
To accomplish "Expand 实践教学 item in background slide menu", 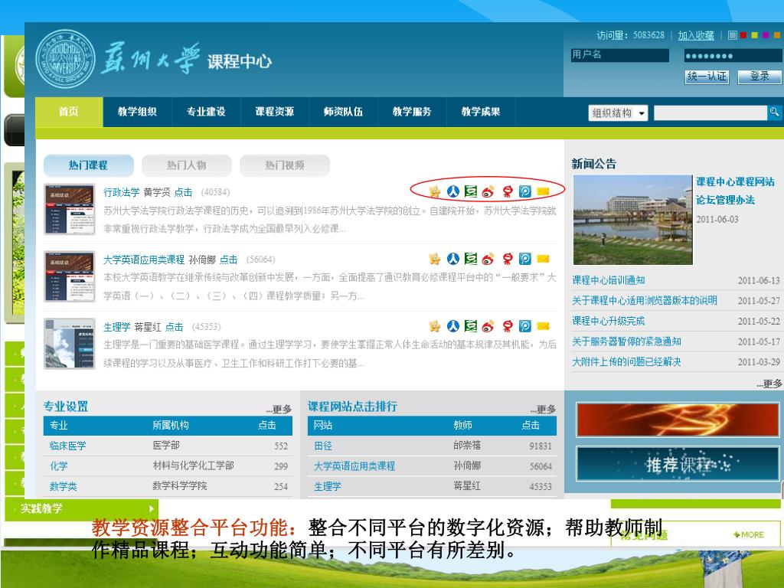I will point(82,508).
